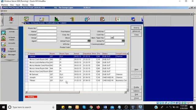The height and width of the screenshot is (110, 196).
Task: Open the notifications center icon
Action: pyautogui.click(x=191, y=107)
